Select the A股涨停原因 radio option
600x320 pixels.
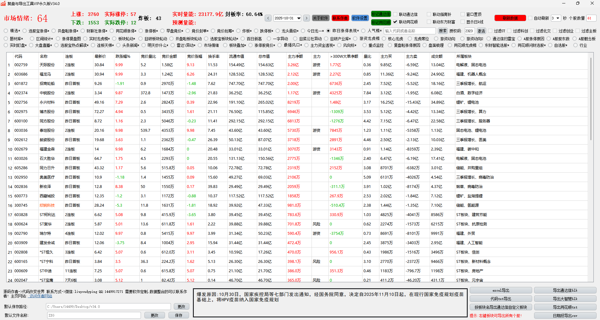click(x=520, y=39)
